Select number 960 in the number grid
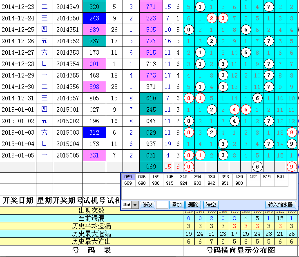The height and width of the screenshot is (257, 299). tap(237, 184)
